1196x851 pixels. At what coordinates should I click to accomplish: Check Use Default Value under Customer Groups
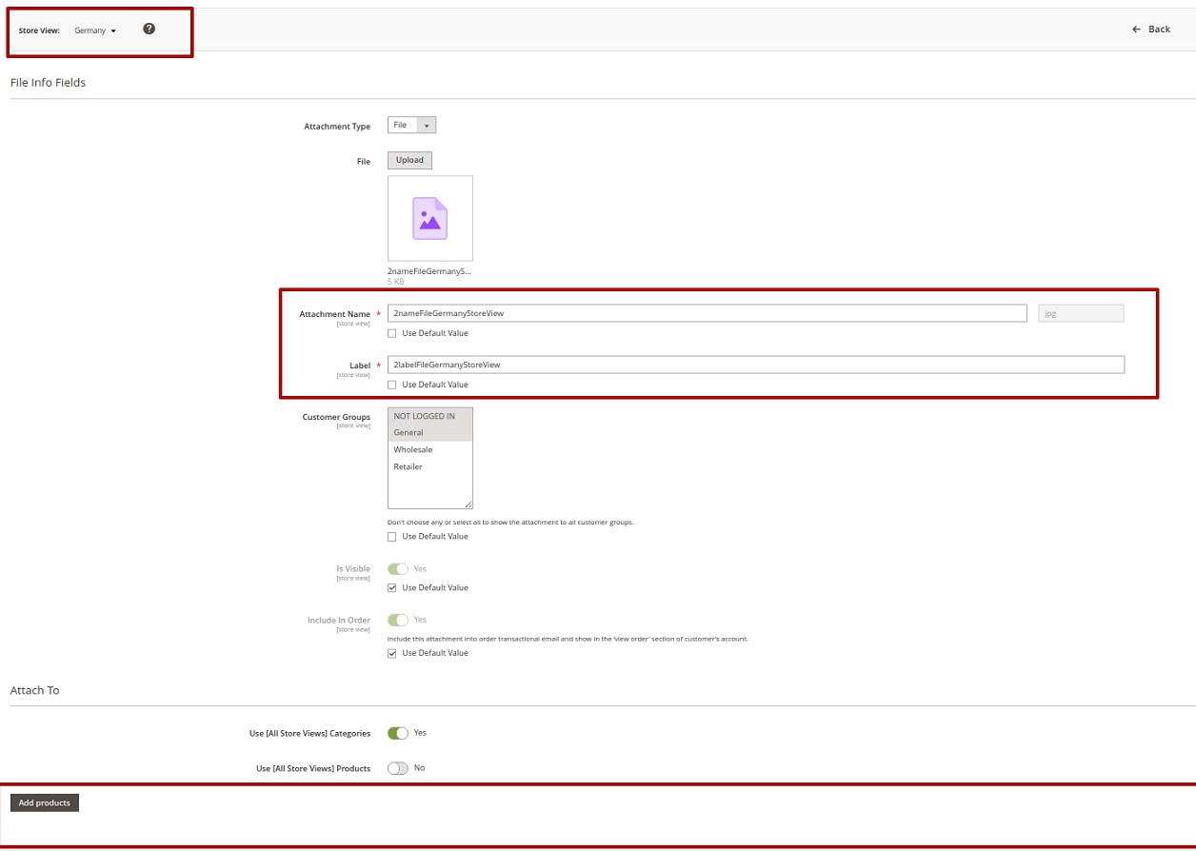[x=392, y=537]
